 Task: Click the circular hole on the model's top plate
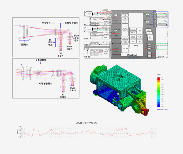coord(118,78)
